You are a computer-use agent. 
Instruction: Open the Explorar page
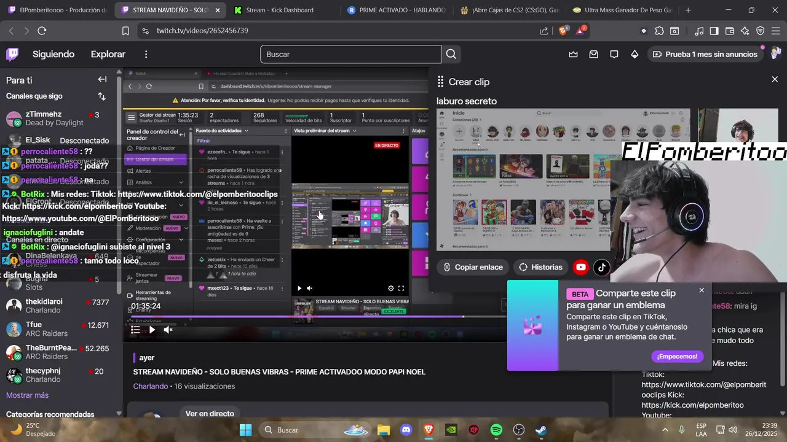[108, 54]
